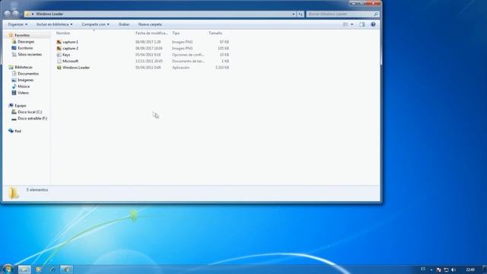Select the capture-2 PNG file icon
The height and width of the screenshot is (274, 487).
[59, 49]
